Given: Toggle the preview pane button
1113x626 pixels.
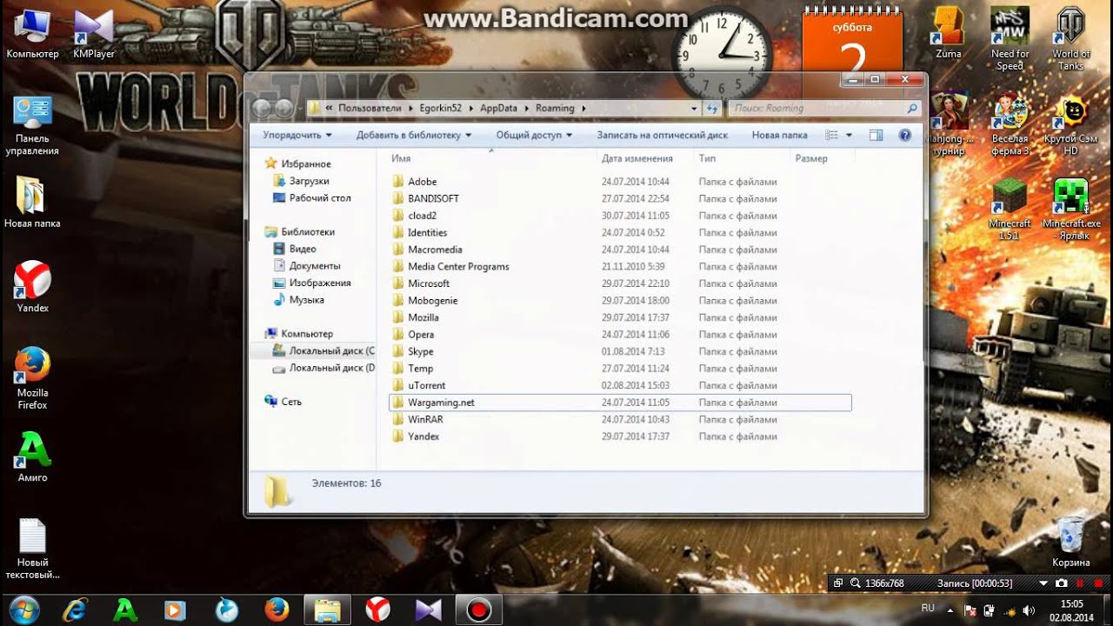Looking at the screenshot, I should (x=876, y=135).
